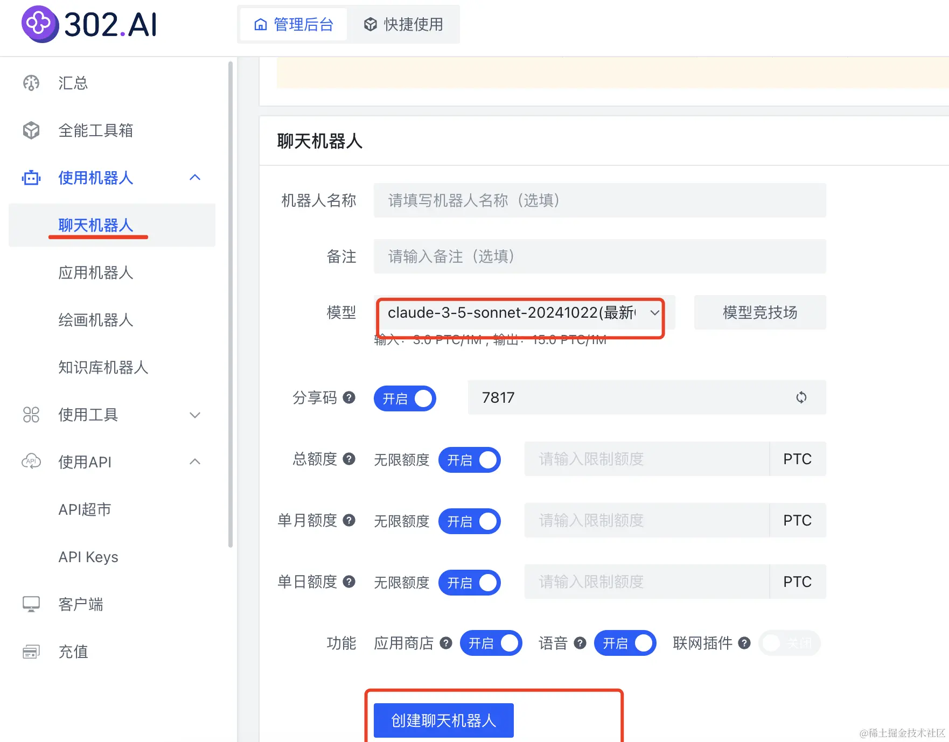Viewport: 949px width, 742px height.
Task: Click the 充值 recharge icon
Action: coord(31,652)
